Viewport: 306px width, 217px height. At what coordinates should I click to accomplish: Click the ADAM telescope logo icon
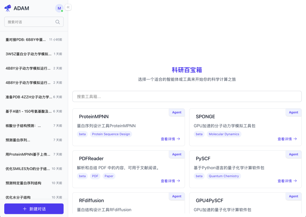tap(8, 8)
